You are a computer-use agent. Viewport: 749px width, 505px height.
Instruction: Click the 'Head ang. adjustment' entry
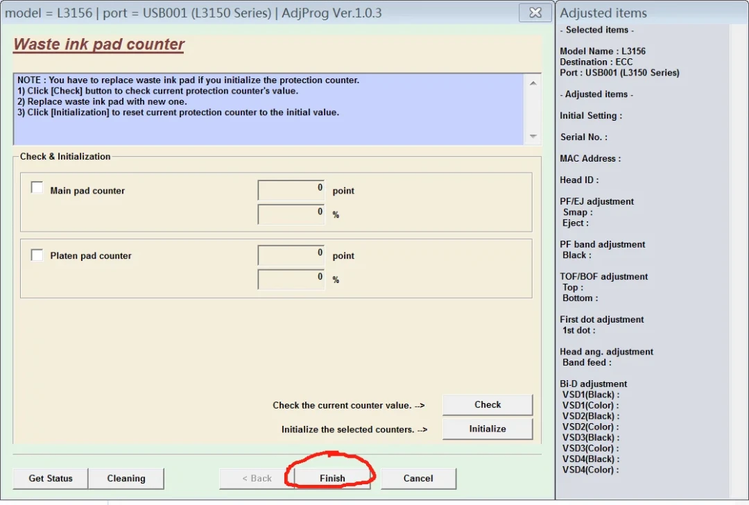click(x=607, y=352)
